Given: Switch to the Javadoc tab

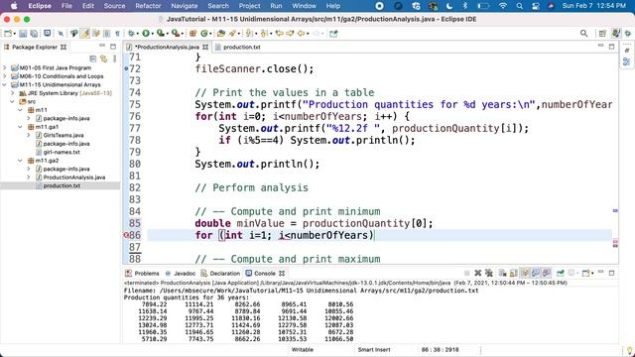Looking at the screenshot, I should pos(181,274).
